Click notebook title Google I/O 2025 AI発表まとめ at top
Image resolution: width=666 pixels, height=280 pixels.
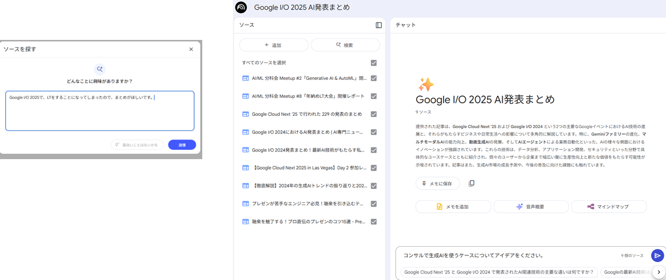coord(302,8)
